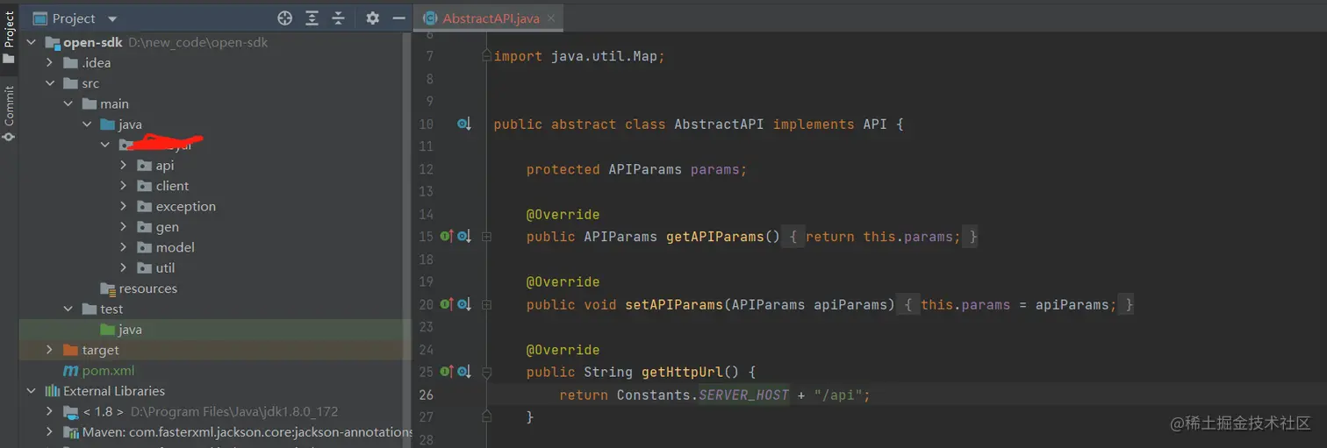Open Project panel gear options
Screen dimensions: 1327x448
(372, 18)
